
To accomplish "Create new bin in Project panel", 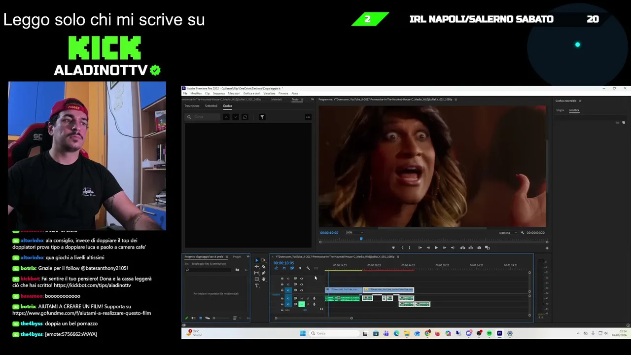I will pyautogui.click(x=237, y=270).
